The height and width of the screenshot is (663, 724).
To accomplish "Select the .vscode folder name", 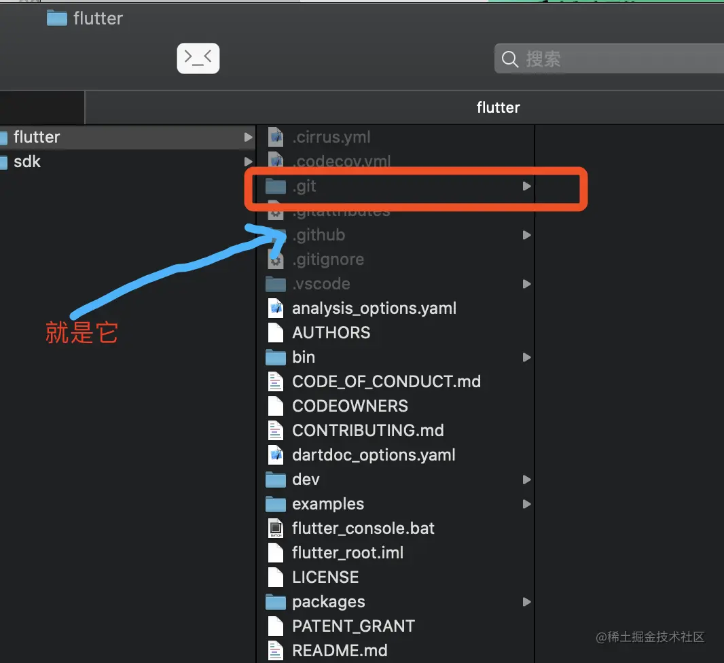I will coord(321,284).
